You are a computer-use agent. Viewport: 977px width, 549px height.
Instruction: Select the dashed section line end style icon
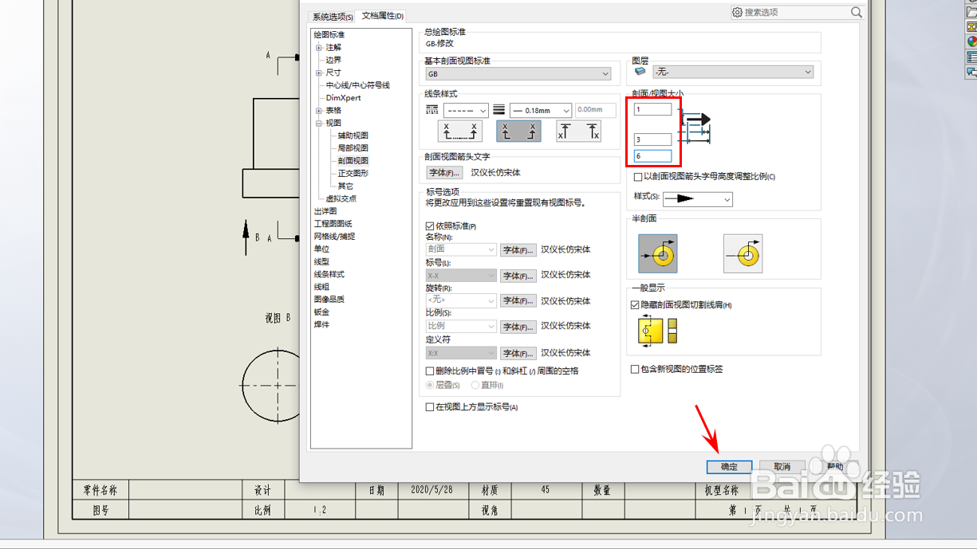(x=460, y=131)
